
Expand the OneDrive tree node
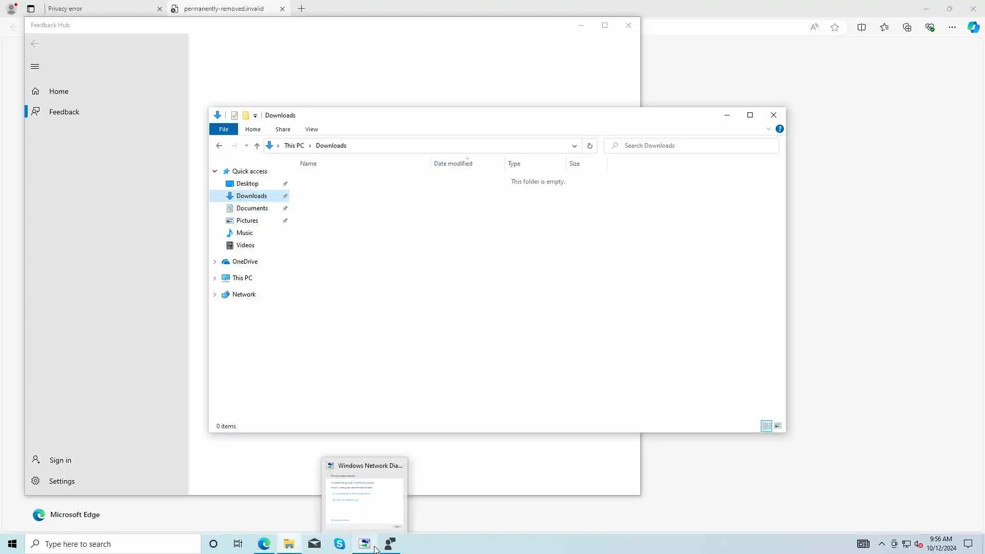[215, 262]
